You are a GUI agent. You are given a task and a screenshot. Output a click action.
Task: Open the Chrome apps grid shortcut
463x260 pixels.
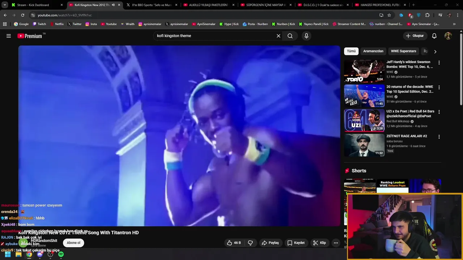[x=5, y=24]
